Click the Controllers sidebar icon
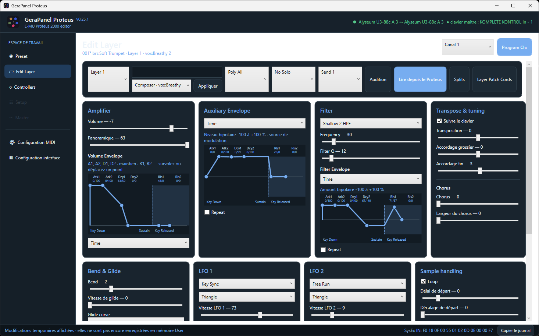Viewport: 539px width, 336px height. coord(11,87)
